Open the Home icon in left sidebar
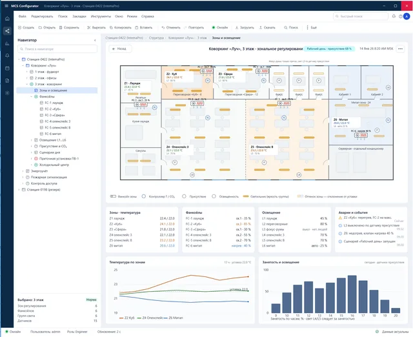Image resolution: width=413 pixels, height=337 pixels. tap(7, 19)
